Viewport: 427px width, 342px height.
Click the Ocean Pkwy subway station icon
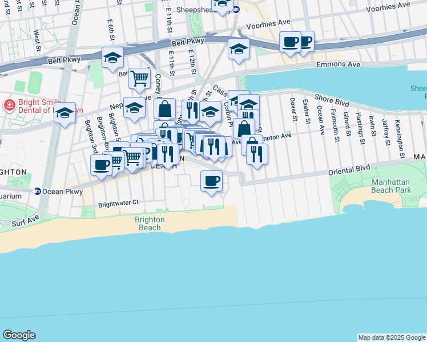click(37, 192)
